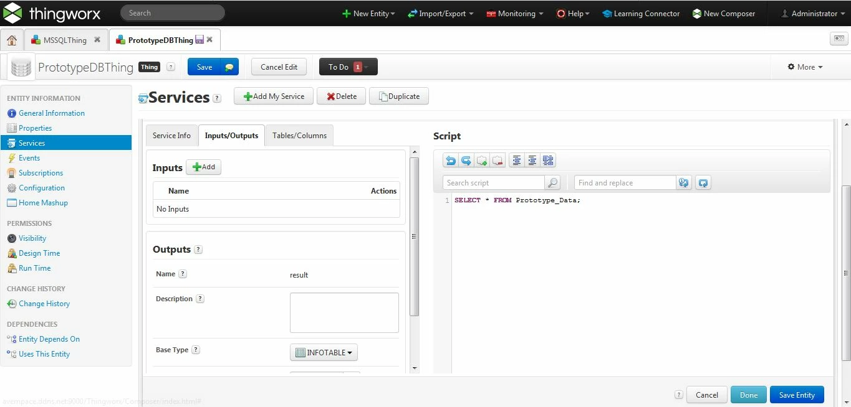Open help for PrototypeDBThing Thing tag

click(x=171, y=67)
